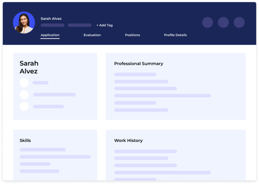Click the Skills section heading
Viewport: 259px width, 184px height.
(25, 140)
